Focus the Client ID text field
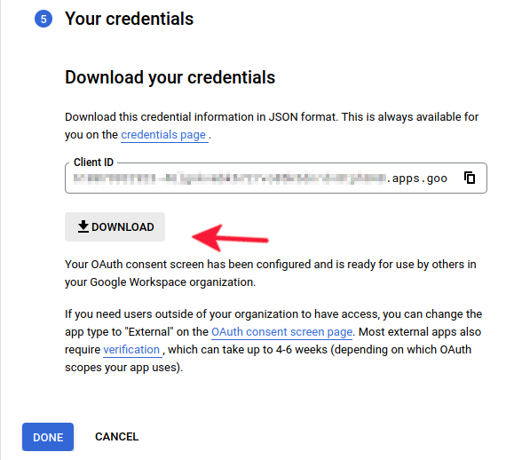Viewport: 506px width, 460px height. pos(276,178)
